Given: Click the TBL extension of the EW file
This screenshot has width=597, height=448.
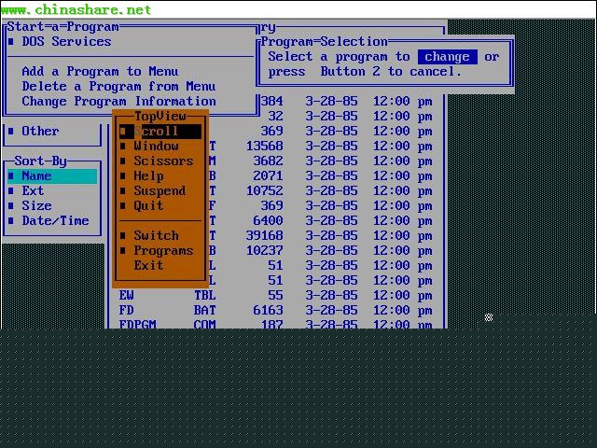Looking at the screenshot, I should click(205, 295).
